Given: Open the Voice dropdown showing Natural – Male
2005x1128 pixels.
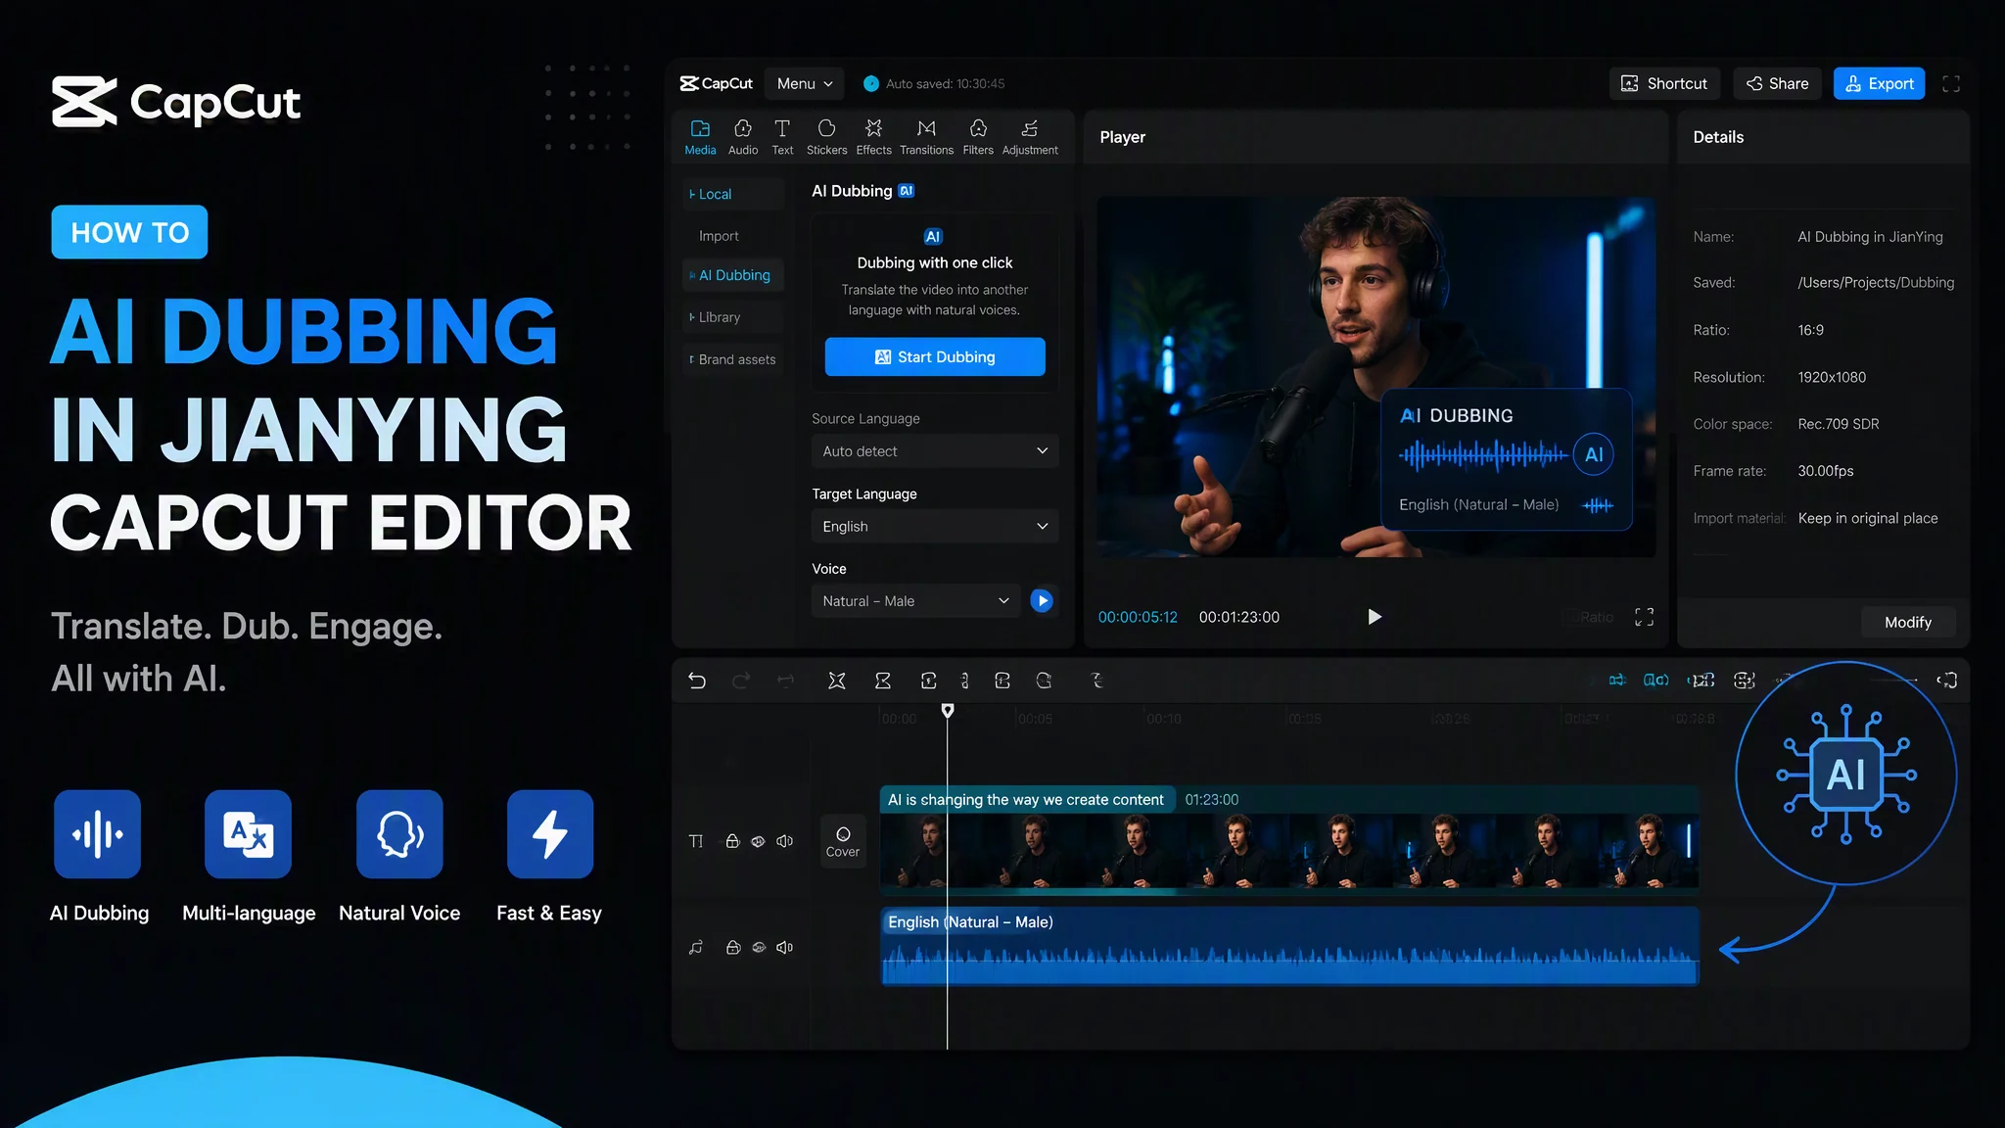Looking at the screenshot, I should [915, 601].
